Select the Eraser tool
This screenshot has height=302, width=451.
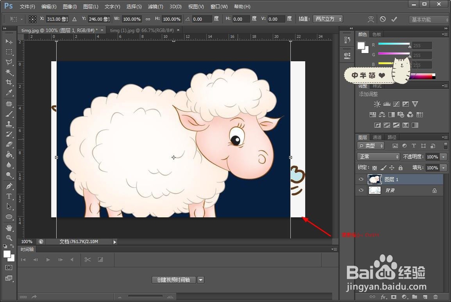click(9, 144)
